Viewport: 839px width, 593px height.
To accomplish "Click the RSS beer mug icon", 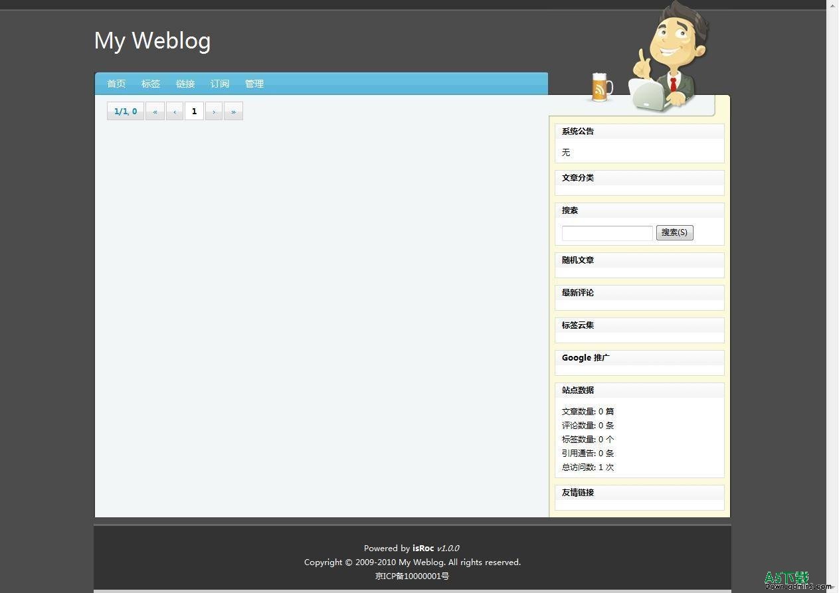I will pos(601,88).
